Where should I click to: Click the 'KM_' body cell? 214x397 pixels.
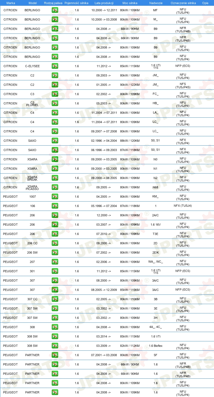(155, 197)
